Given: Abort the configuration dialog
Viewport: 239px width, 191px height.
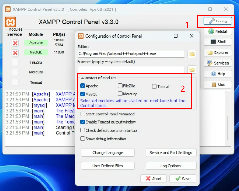Looking at the screenshot, I should coord(153,179).
